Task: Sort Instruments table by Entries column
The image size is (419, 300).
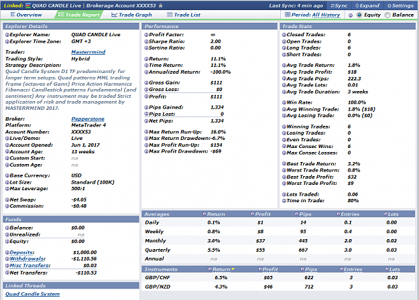Action: pos(354,269)
